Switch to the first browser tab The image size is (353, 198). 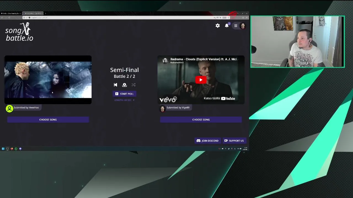[x=10, y=13]
